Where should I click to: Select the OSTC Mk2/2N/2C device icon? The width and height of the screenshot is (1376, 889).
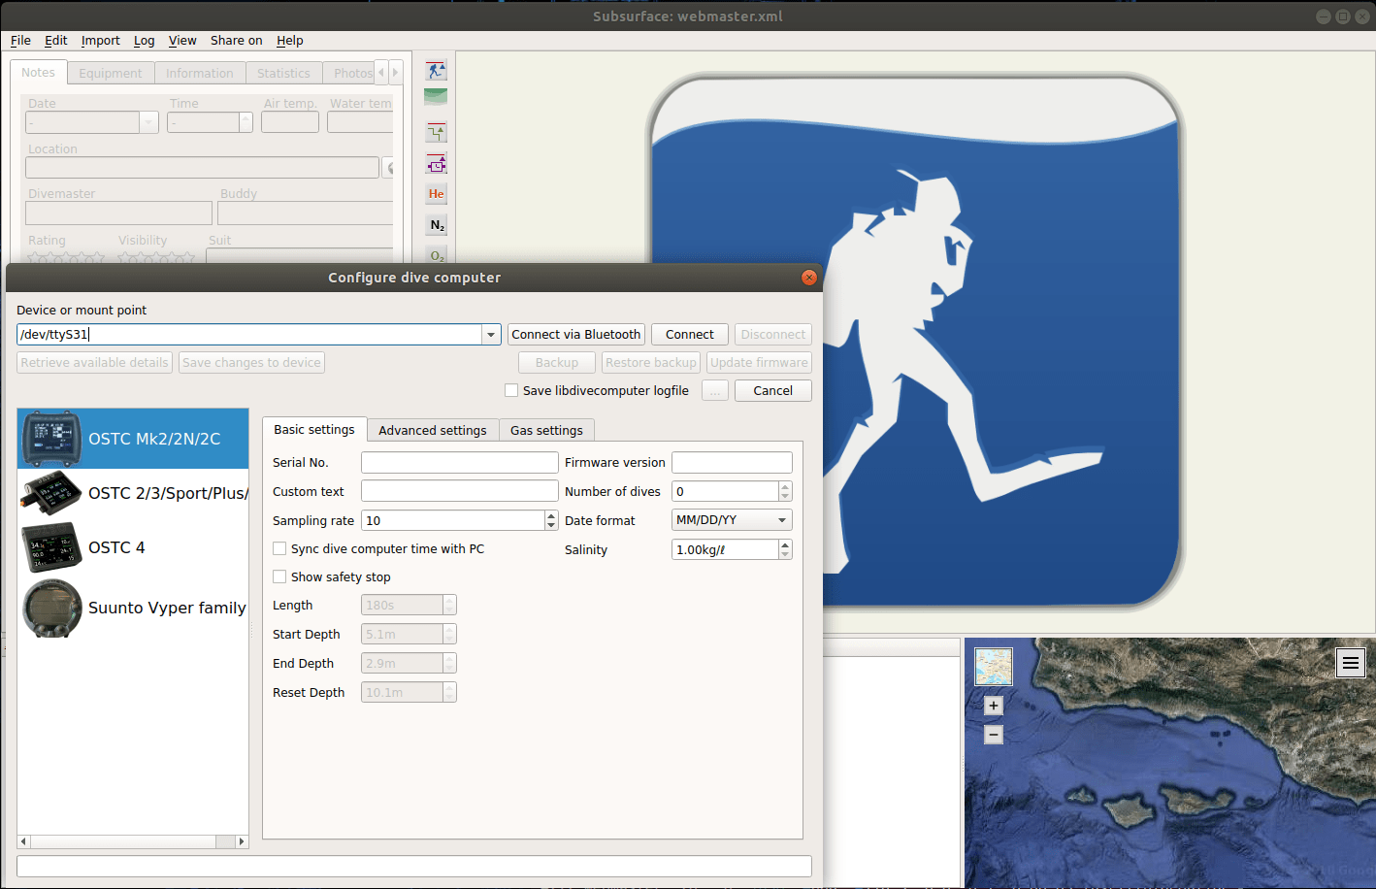pos(51,439)
